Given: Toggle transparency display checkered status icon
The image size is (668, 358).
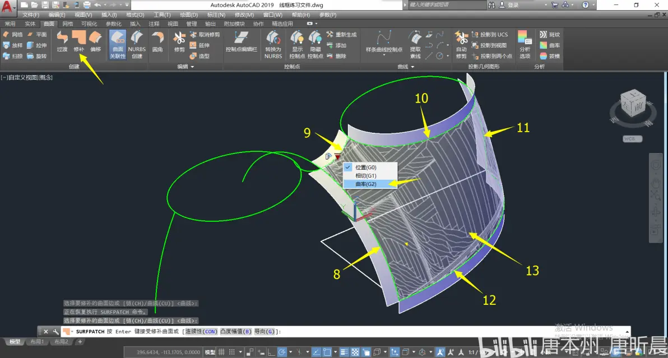Looking at the screenshot, I should pyautogui.click(x=355, y=352).
